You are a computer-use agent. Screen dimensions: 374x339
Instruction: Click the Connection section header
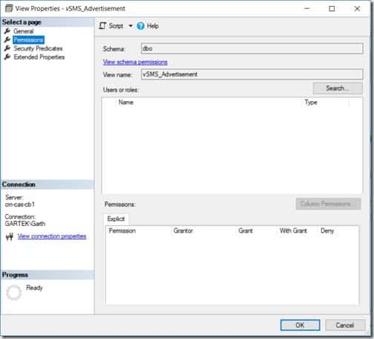pos(47,184)
